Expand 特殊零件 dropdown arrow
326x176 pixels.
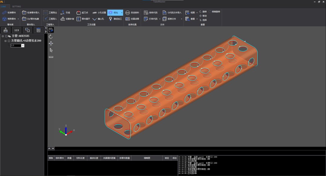(x=18, y=19)
